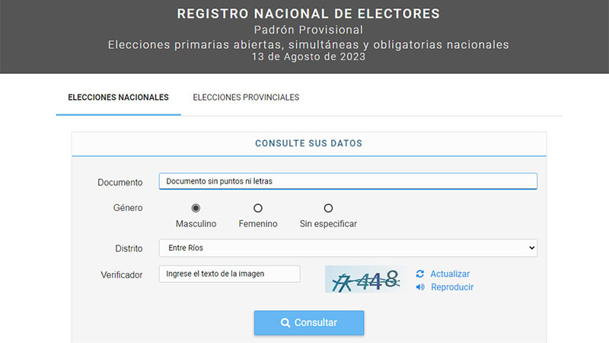The width and height of the screenshot is (609, 343).
Task: Switch to Elecciones Nacionales tab
Action: [x=118, y=98]
